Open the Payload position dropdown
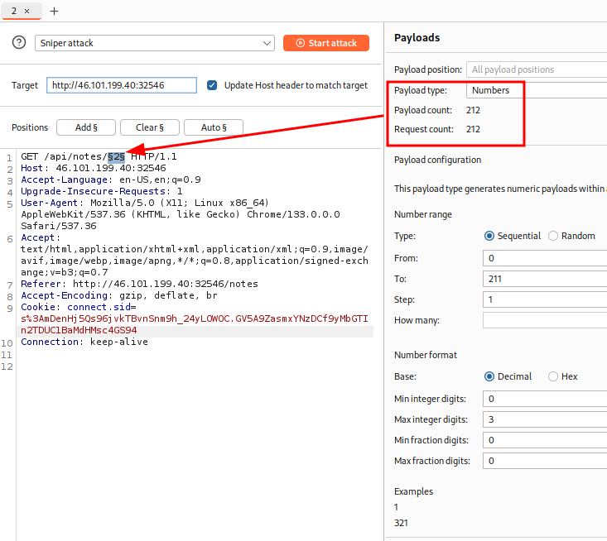607x541 pixels. (x=537, y=69)
